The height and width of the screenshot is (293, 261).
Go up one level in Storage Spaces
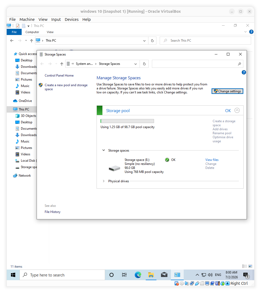(x=62, y=64)
